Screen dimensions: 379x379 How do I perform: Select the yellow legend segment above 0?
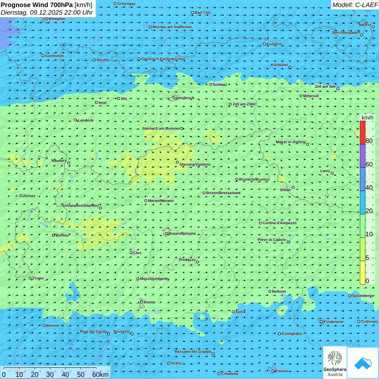(362, 273)
